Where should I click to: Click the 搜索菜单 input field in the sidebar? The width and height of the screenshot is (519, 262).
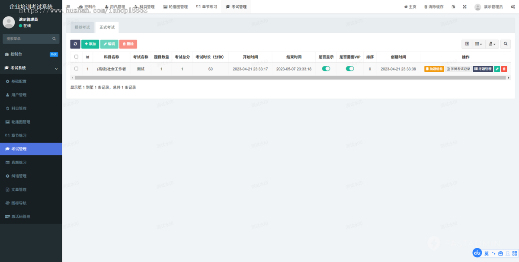26,38
